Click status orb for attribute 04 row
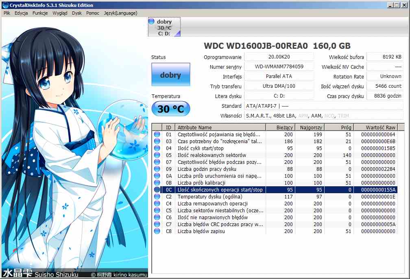Viewport: 410px width, 279px height. 157,148
